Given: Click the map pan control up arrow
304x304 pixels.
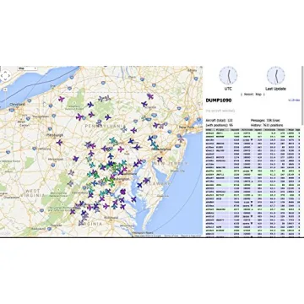Looking at the screenshot, I should click(x=5, y=73).
